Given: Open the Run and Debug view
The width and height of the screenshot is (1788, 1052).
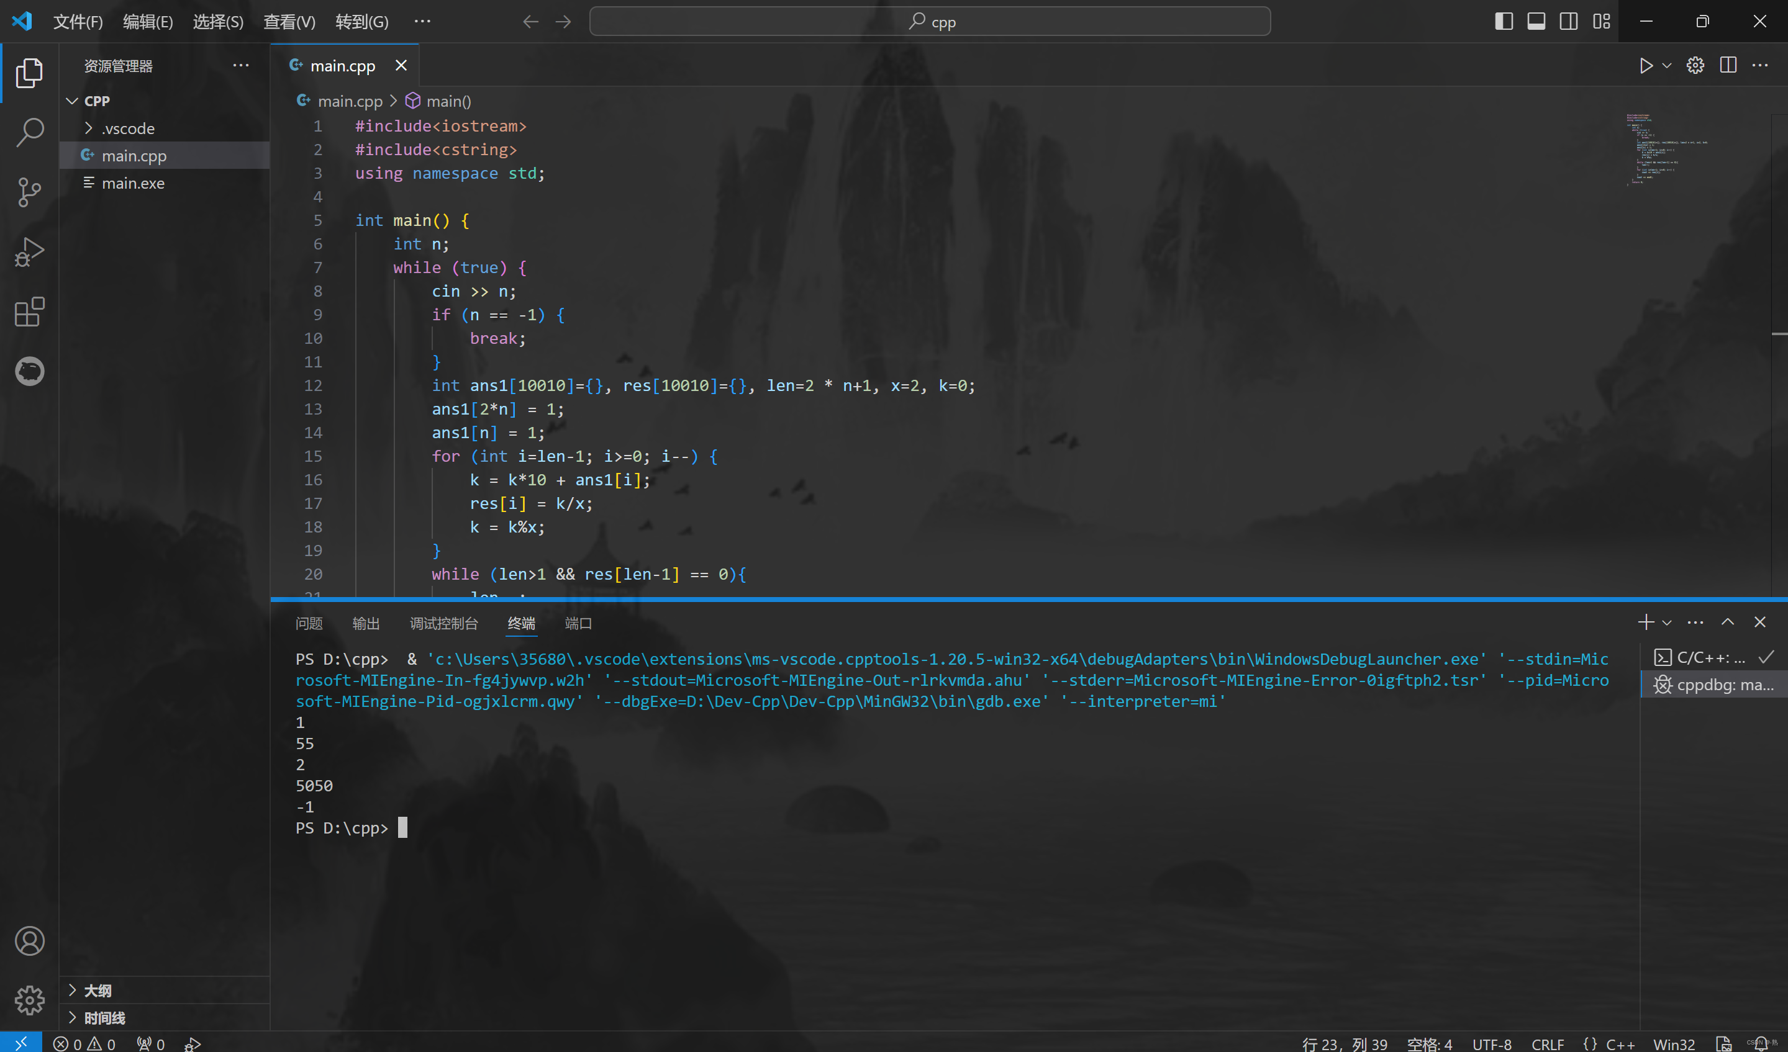Looking at the screenshot, I should coord(29,251).
